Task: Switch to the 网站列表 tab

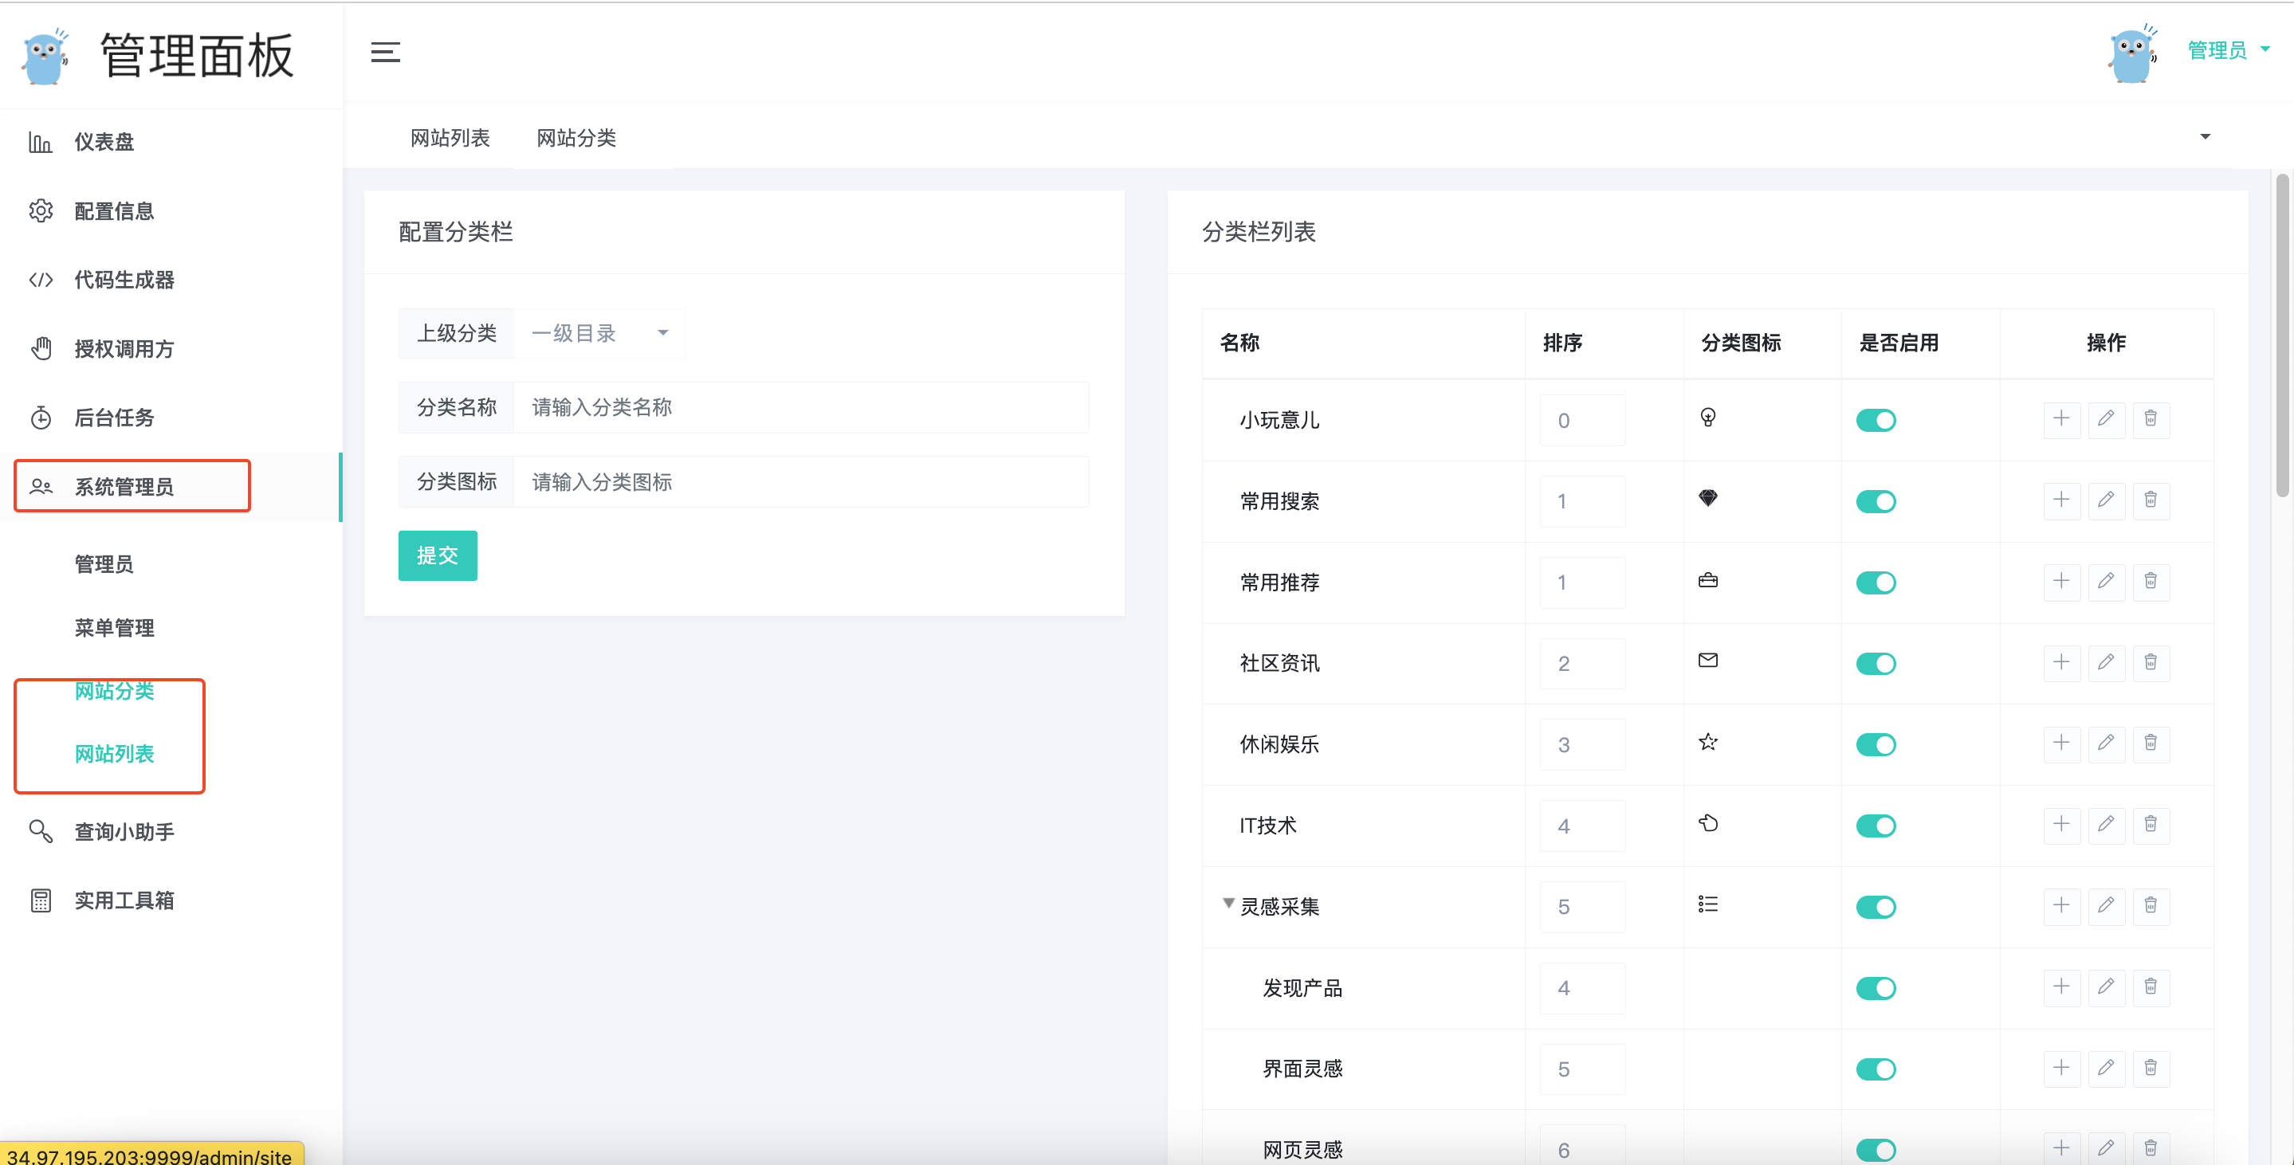Action: tap(450, 138)
